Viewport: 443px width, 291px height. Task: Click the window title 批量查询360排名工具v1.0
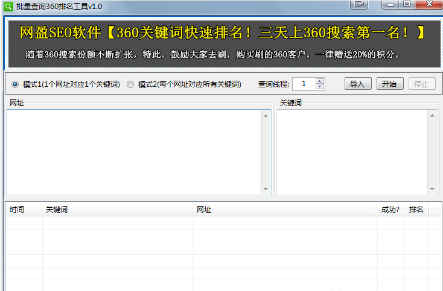click(59, 6)
